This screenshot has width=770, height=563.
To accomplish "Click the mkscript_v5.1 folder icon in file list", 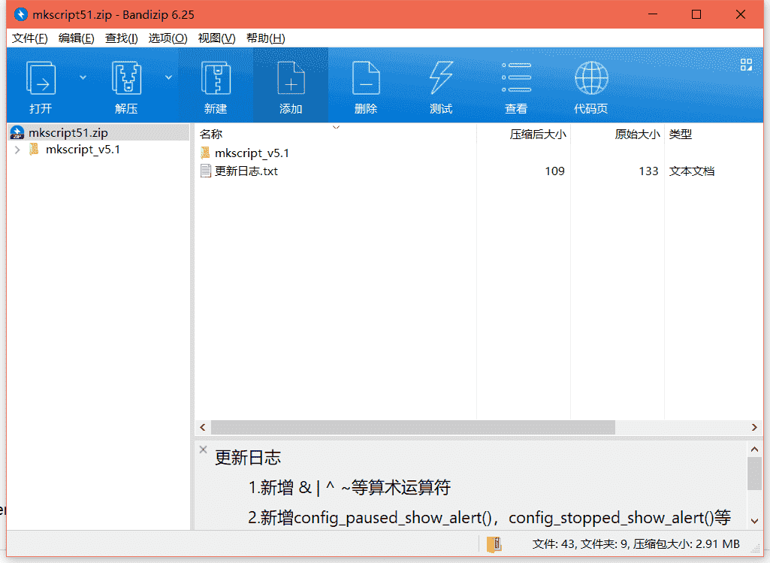I will 205,153.
